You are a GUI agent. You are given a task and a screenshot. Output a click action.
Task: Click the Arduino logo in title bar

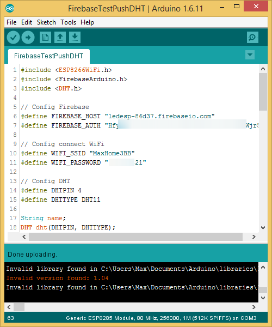pyautogui.click(x=10, y=9)
